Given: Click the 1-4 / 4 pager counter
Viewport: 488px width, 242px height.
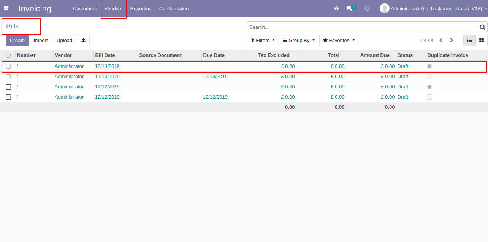Looking at the screenshot, I should (x=426, y=40).
